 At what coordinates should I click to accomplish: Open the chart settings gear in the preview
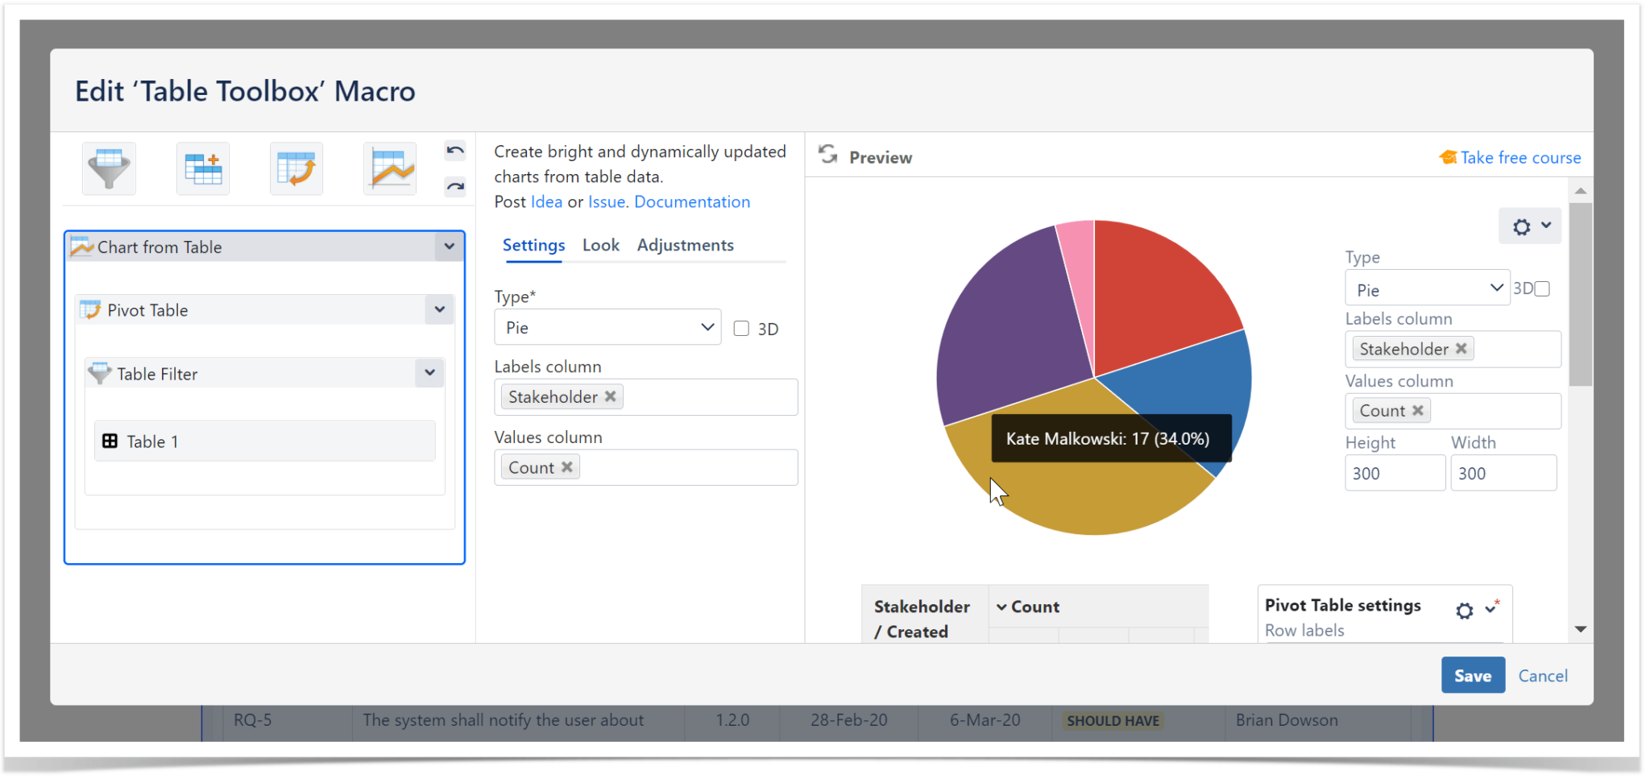click(x=1521, y=226)
